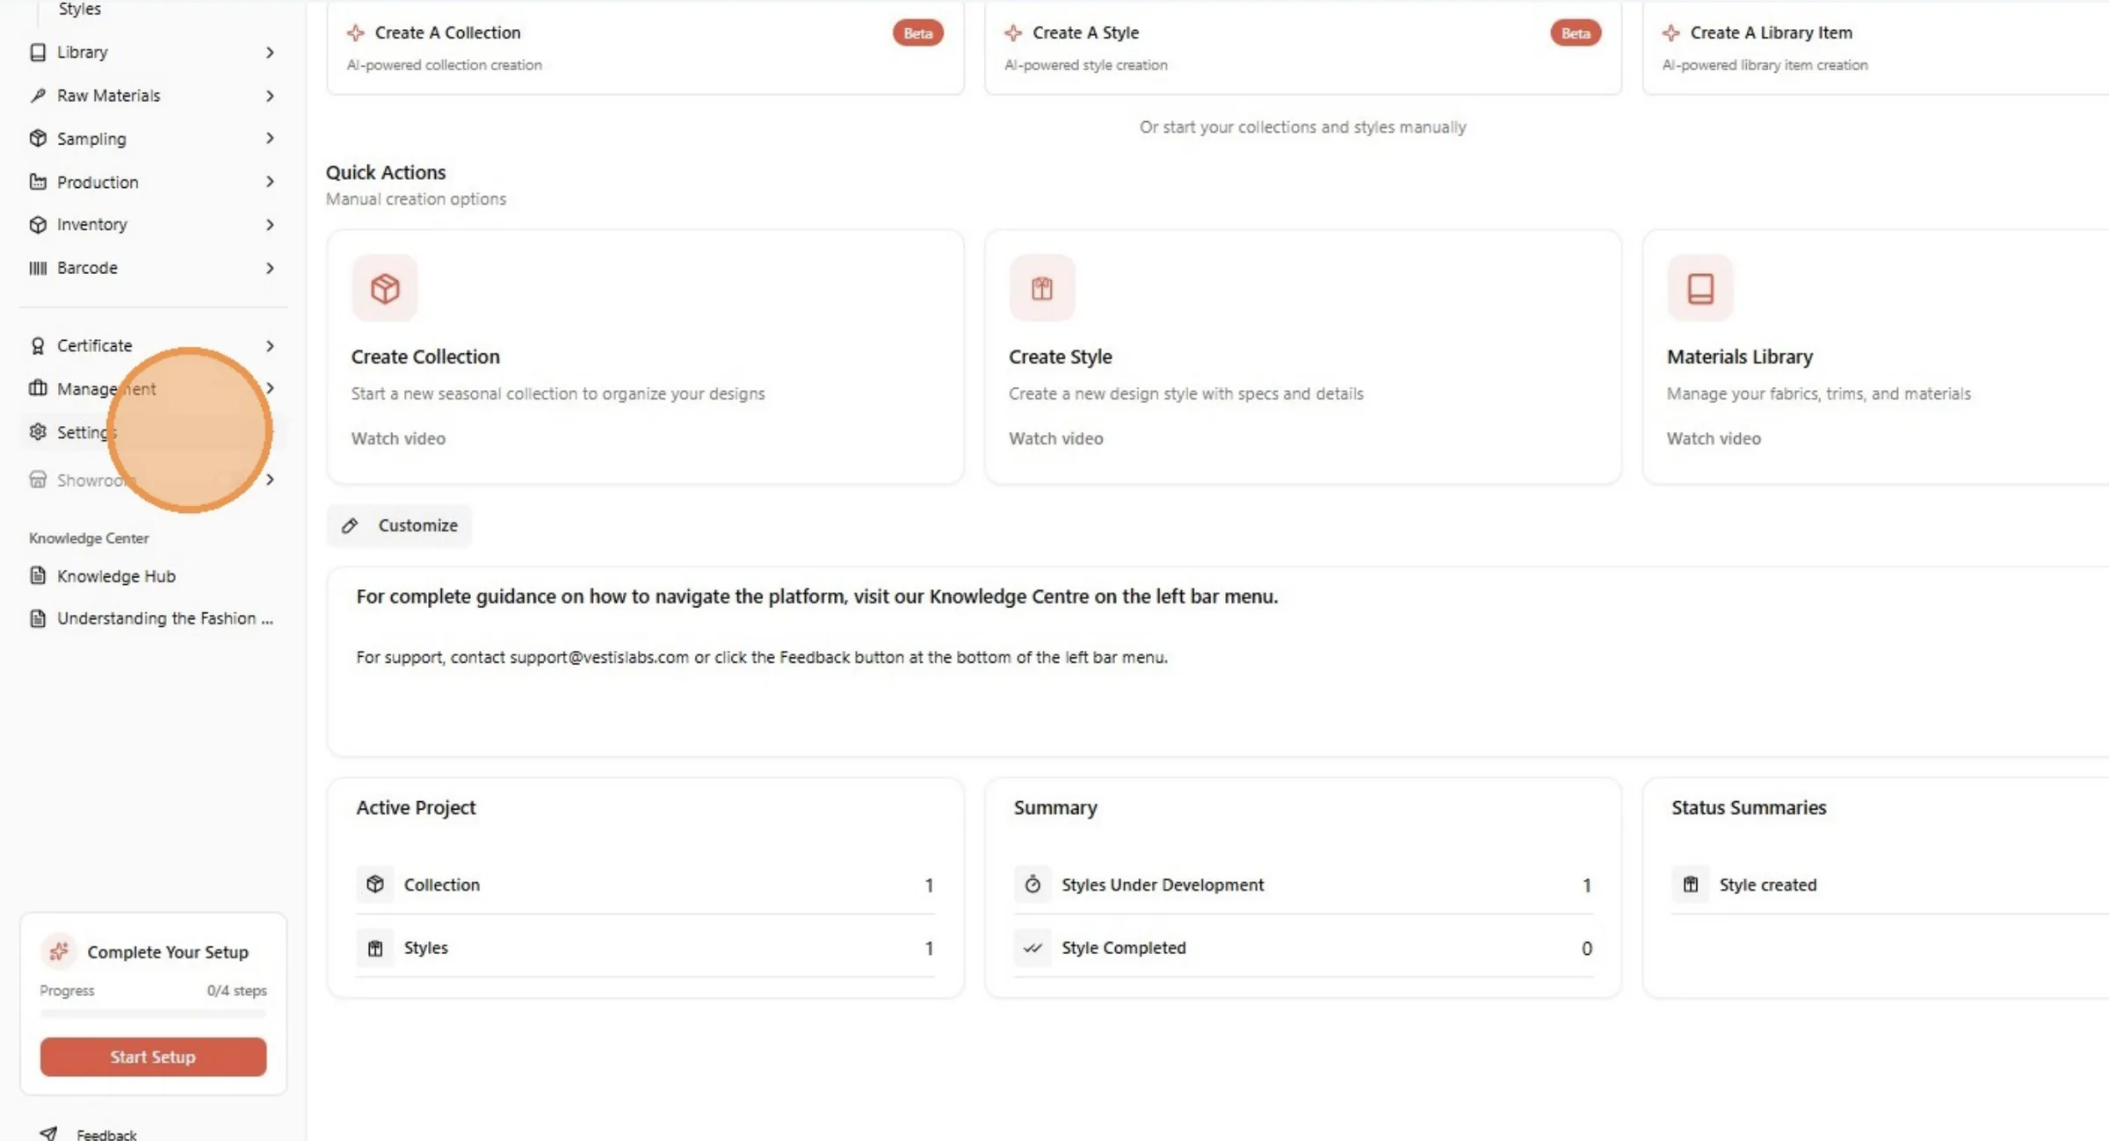Click the Complete Your Setup sparkle icon
The width and height of the screenshot is (2109, 1141).
[x=59, y=952]
